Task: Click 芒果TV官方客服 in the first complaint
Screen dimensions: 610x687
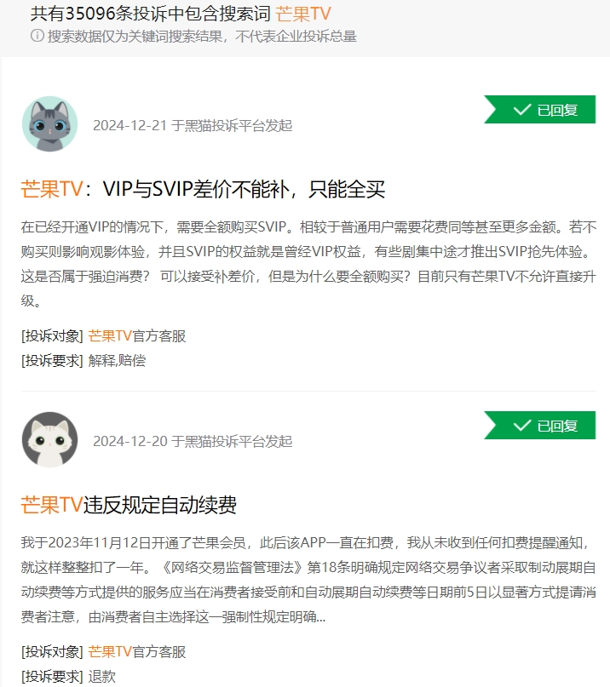Action: tap(137, 336)
